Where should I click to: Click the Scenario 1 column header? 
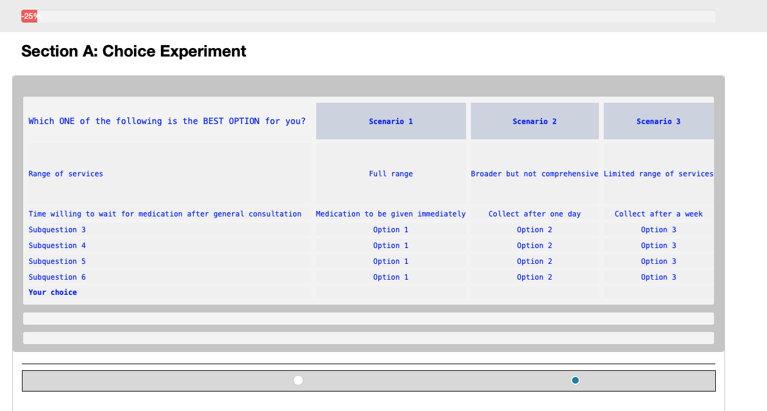(x=391, y=122)
